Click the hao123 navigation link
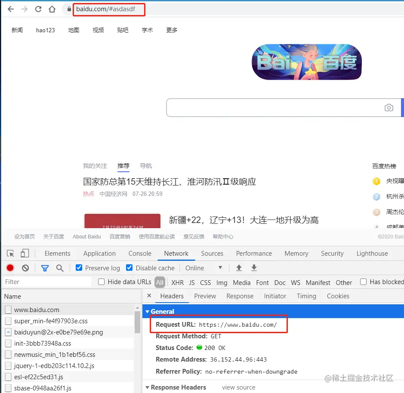This screenshot has height=393, width=404. pos(45,30)
